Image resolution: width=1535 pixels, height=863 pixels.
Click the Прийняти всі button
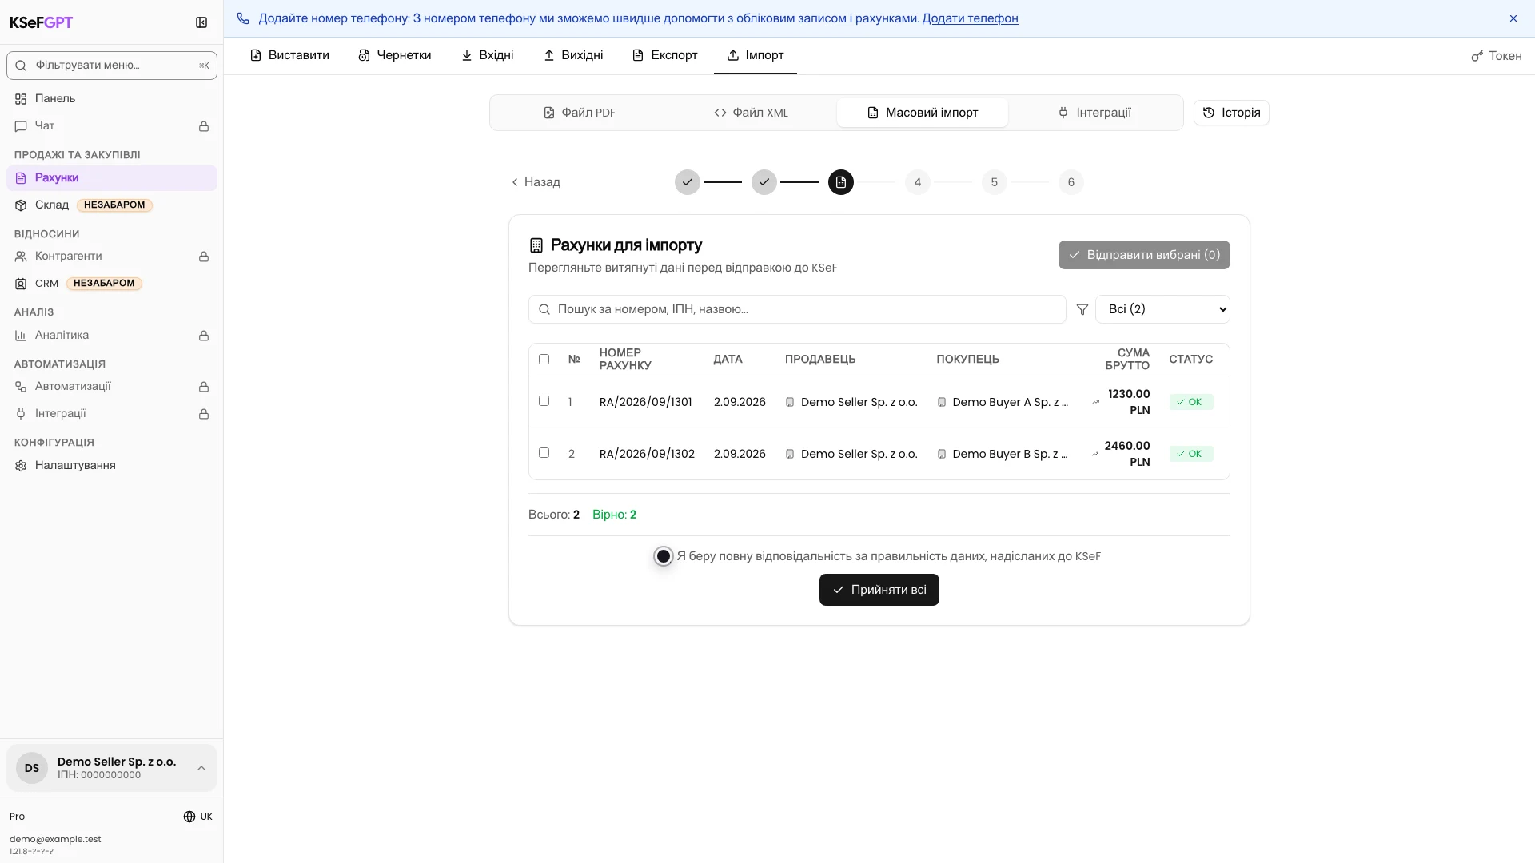point(879,590)
